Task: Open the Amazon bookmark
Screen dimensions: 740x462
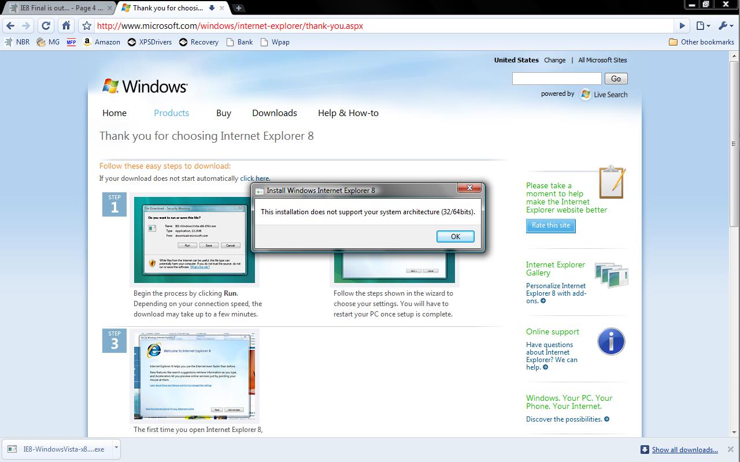Action: (x=102, y=42)
